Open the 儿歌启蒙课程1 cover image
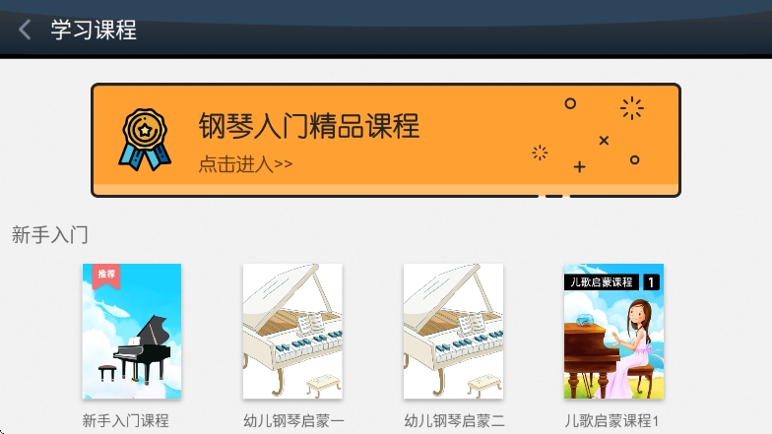Viewport: 772px width, 434px height. (613, 331)
